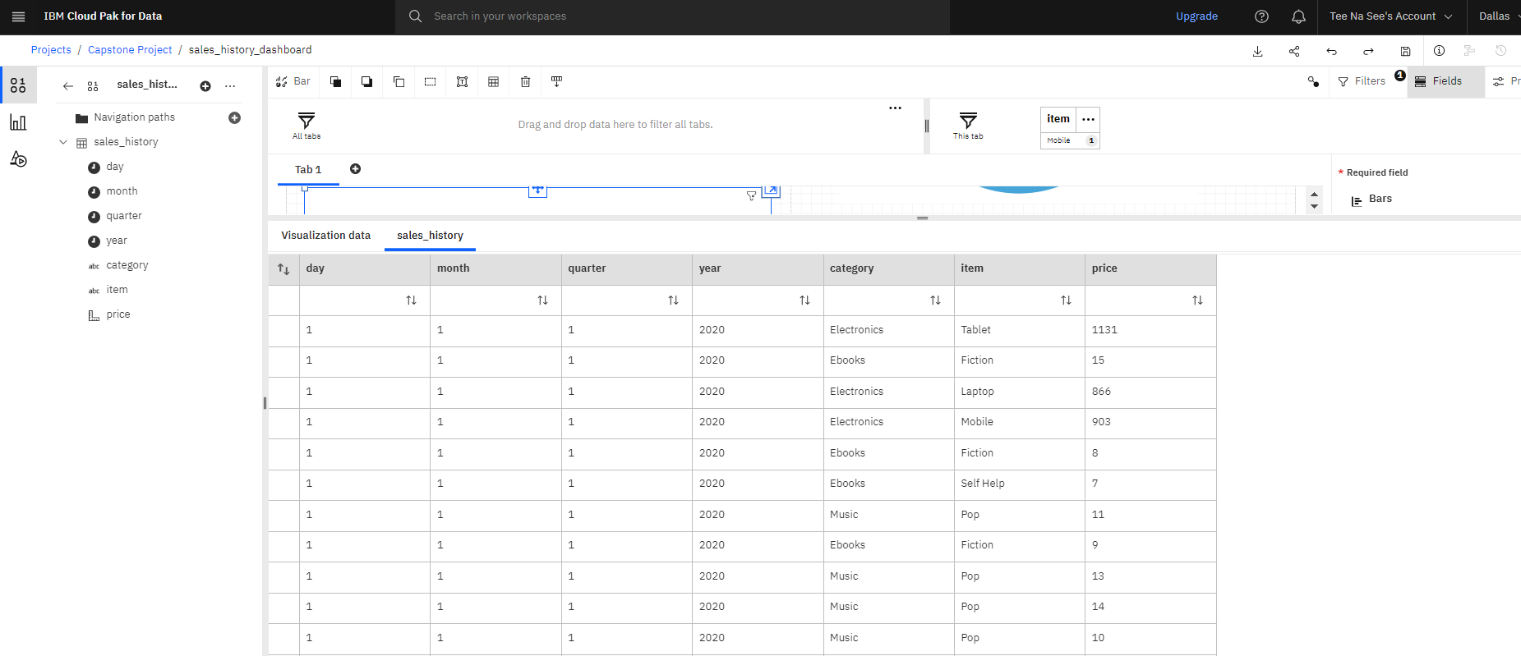Click the download dashboard icon
Screen dimensions: 1521x656
coord(1257,51)
